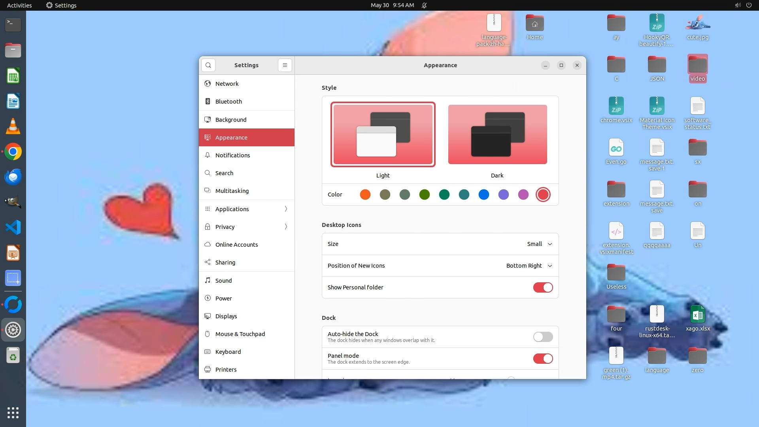
Task: Open desktop icon Size dropdown
Action: (x=539, y=244)
